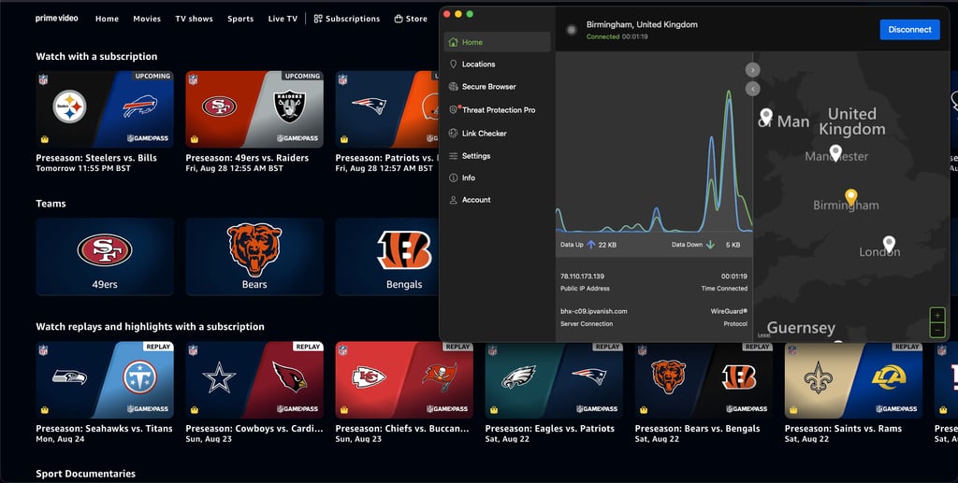Click title Preseason: Saints vs. Rams
958x483 pixels.
[x=843, y=429]
